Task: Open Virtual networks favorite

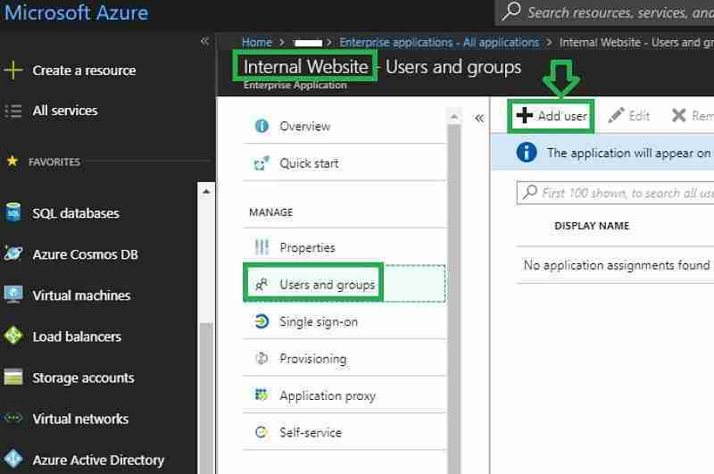Action: pyautogui.click(x=80, y=419)
